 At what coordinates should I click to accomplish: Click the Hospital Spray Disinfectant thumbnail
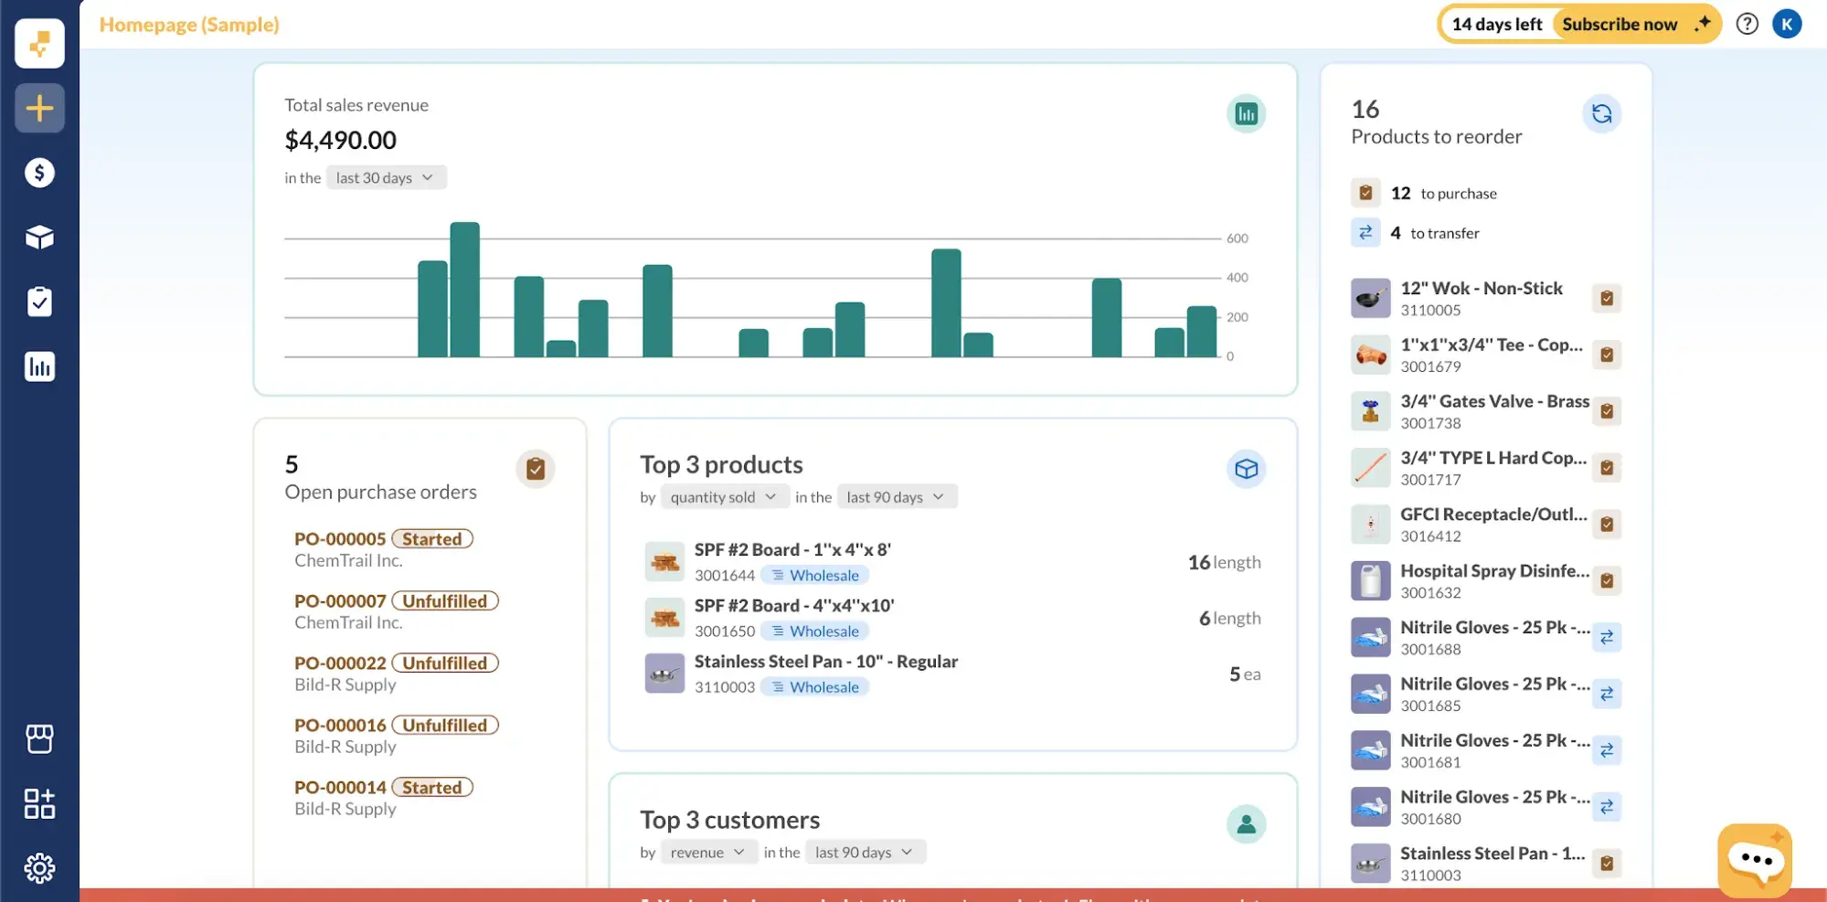1370,580
